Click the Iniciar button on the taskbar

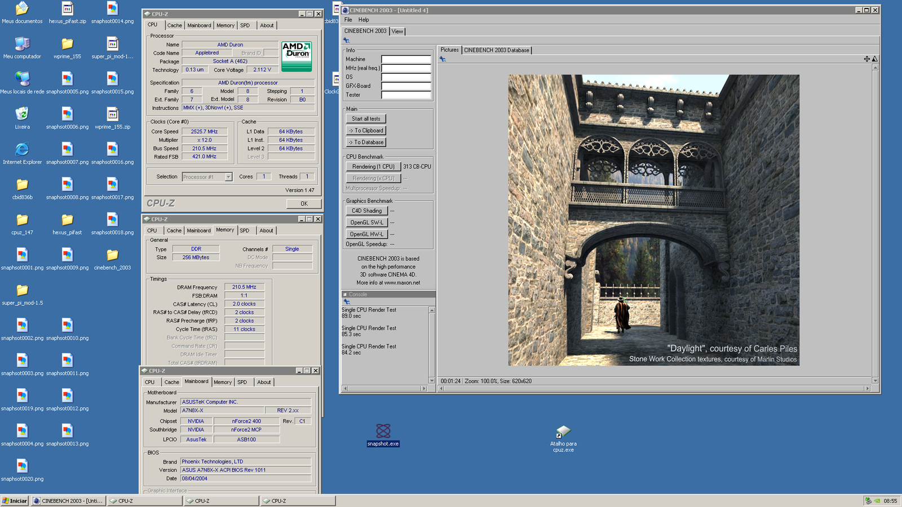click(x=14, y=500)
